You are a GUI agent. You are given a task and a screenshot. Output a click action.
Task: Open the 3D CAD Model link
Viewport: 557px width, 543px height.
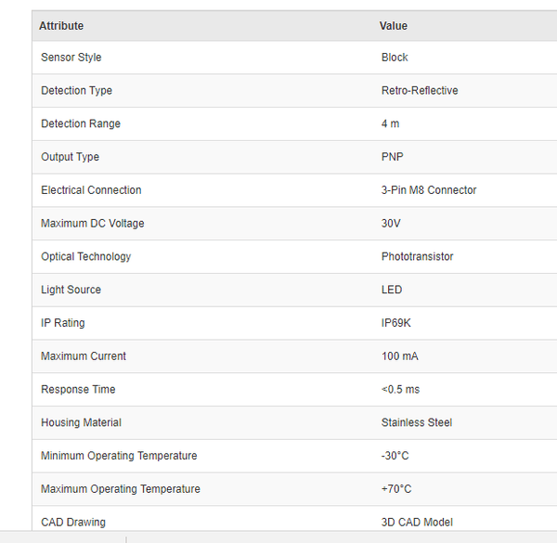point(417,522)
